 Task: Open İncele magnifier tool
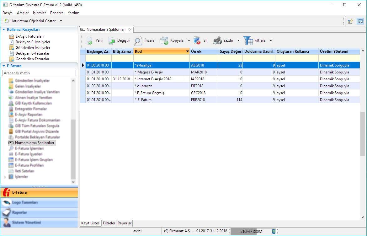click(138, 41)
